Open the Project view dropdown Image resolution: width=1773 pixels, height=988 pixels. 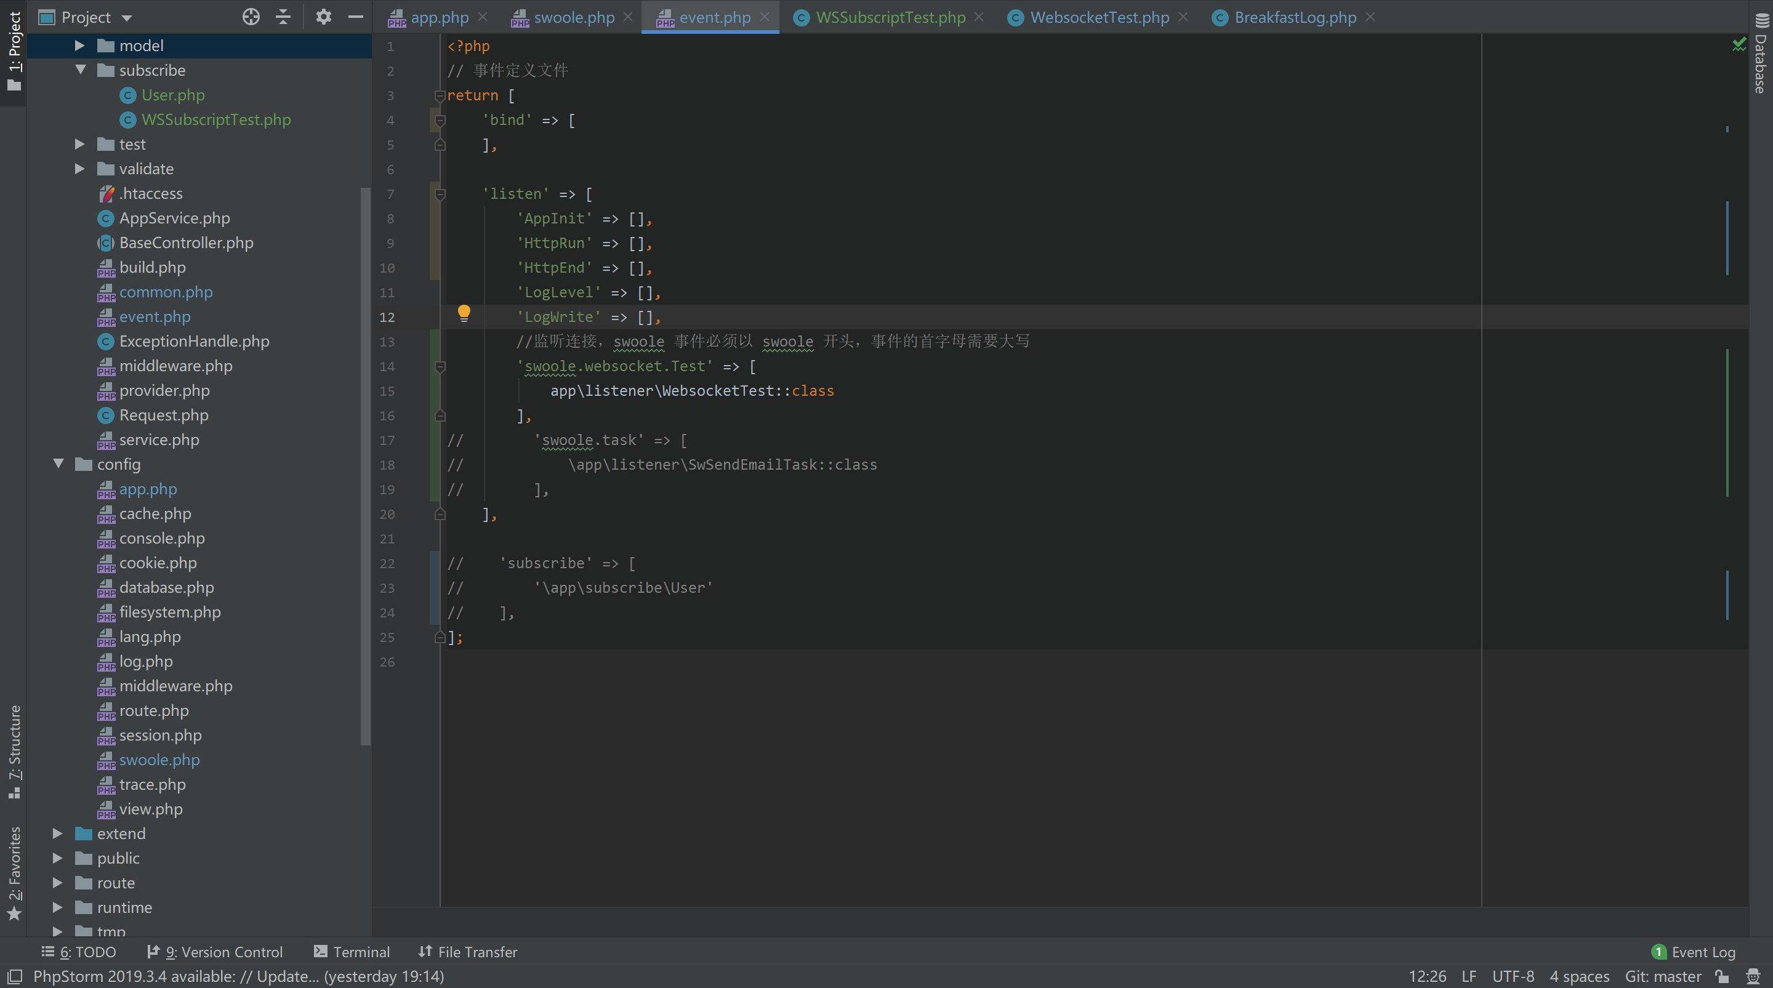(127, 17)
